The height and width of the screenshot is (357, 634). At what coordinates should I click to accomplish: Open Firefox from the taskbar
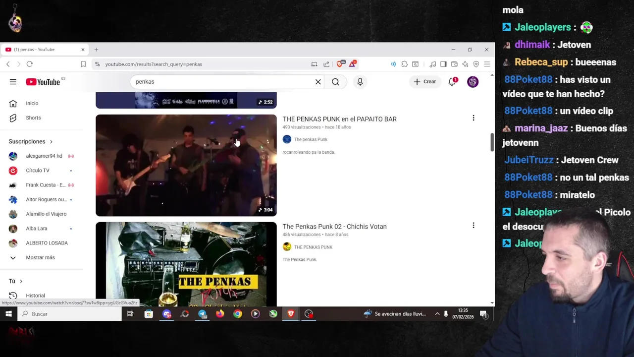[x=220, y=314]
